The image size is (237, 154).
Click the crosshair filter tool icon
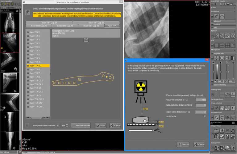coord(216,58)
